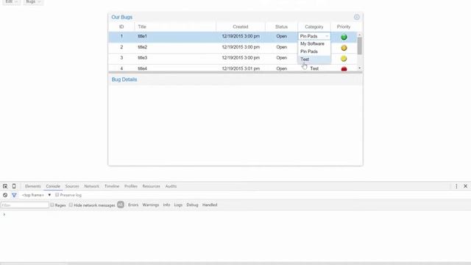
Task: Select the All filter button in console
Action: (x=121, y=205)
